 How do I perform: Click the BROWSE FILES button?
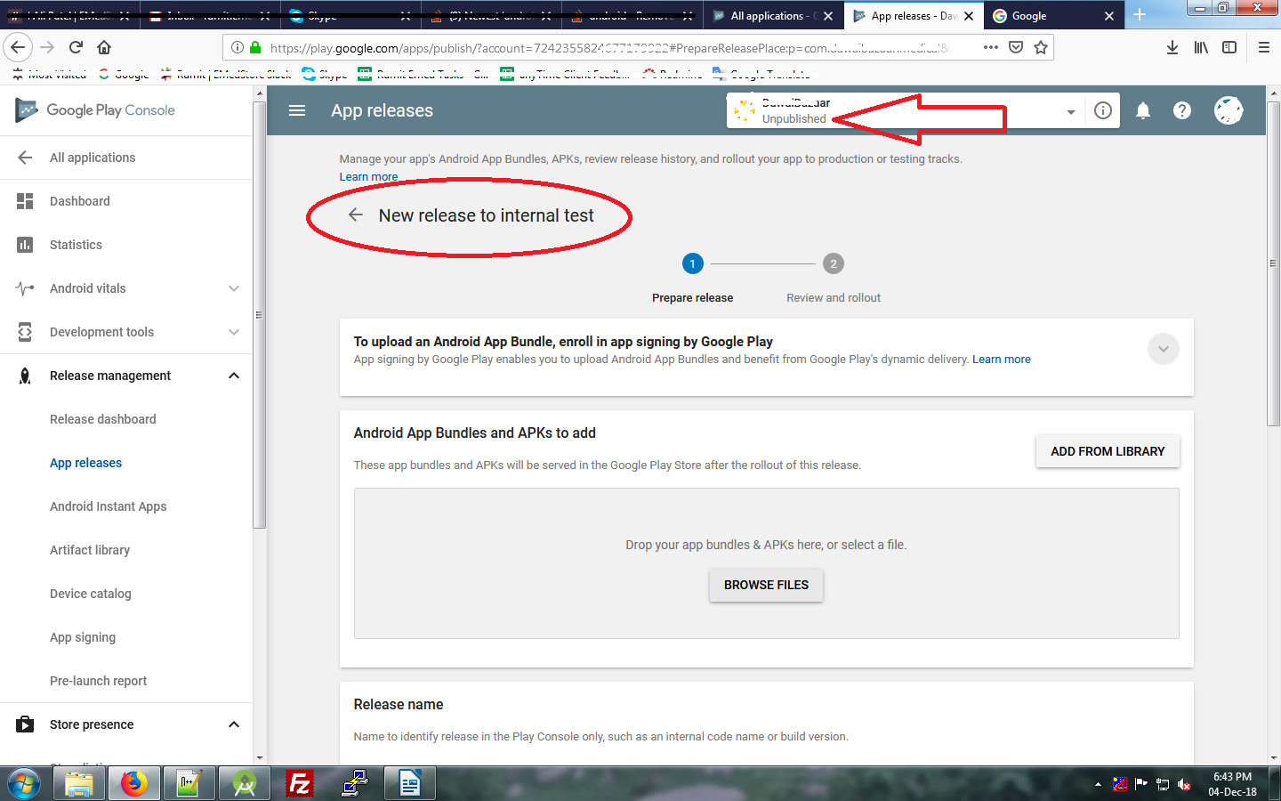pos(766,585)
